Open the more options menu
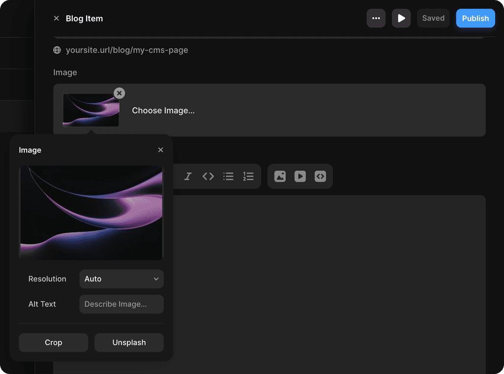 [x=376, y=18]
